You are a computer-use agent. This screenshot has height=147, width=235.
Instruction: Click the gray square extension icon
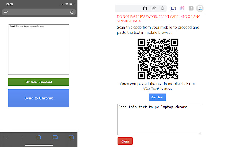tap(191, 8)
